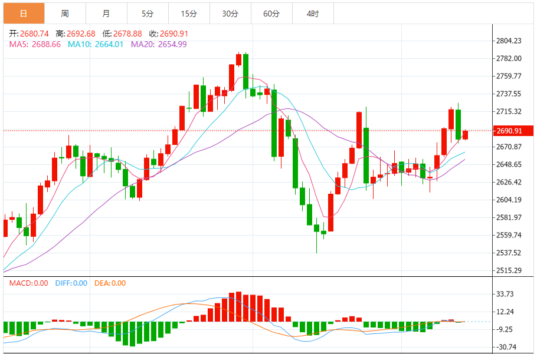Select the 30分 timeframe tab
The image size is (537, 354).
(230, 14)
